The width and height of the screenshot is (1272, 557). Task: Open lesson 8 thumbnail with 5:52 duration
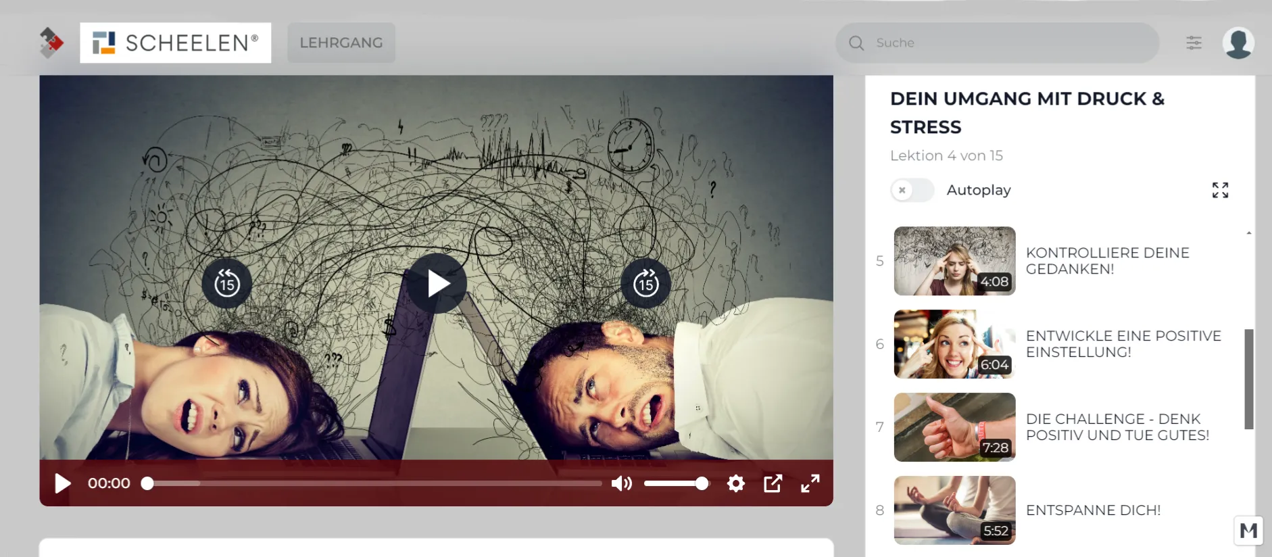(x=954, y=510)
